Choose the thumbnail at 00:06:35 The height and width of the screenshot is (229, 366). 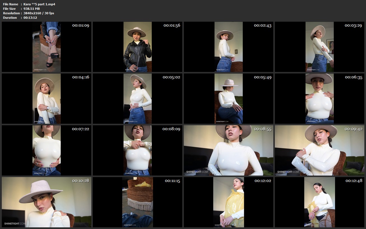[x=320, y=99]
